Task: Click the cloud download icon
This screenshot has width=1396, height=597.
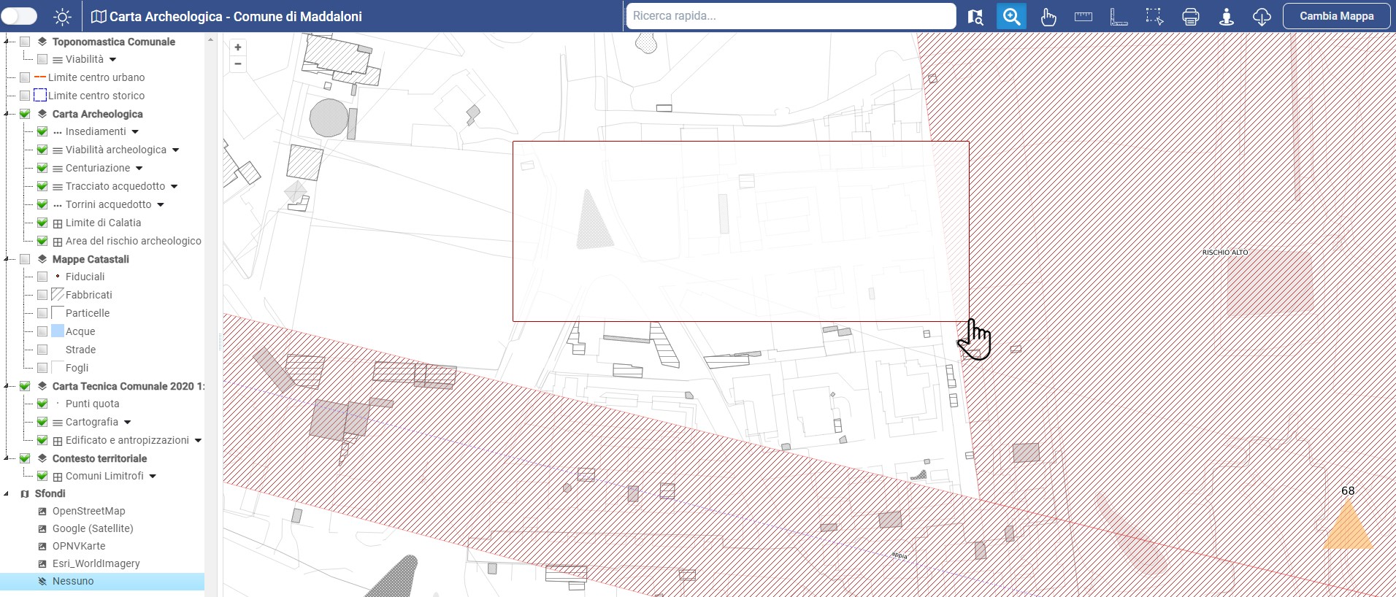Action: (x=1262, y=17)
